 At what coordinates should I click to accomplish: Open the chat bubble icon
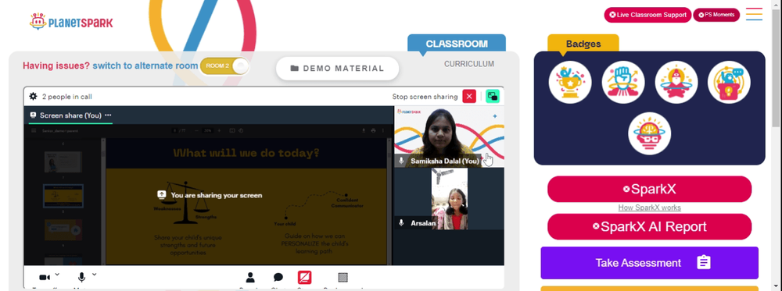click(278, 278)
